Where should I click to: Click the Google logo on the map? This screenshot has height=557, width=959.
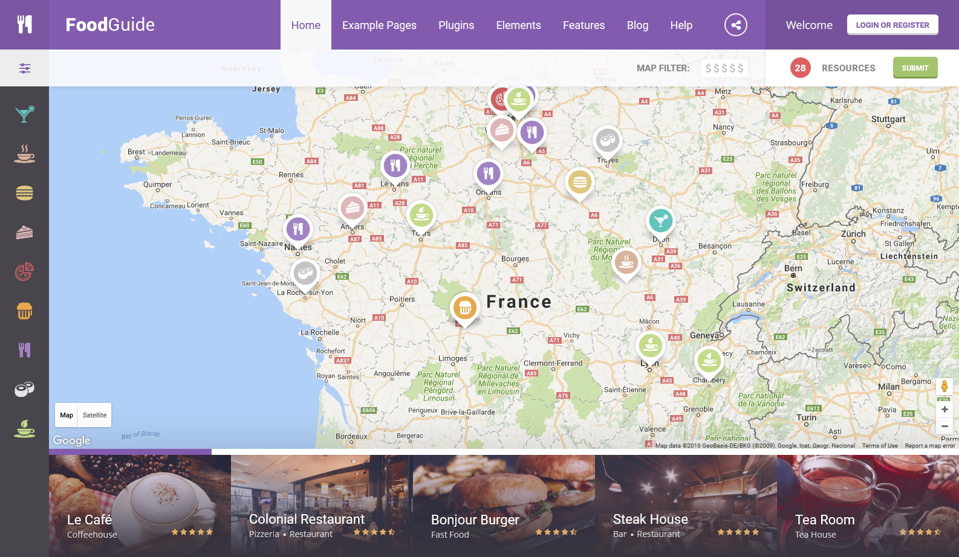click(71, 440)
